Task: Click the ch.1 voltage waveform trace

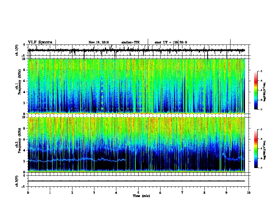Action: (136, 50)
